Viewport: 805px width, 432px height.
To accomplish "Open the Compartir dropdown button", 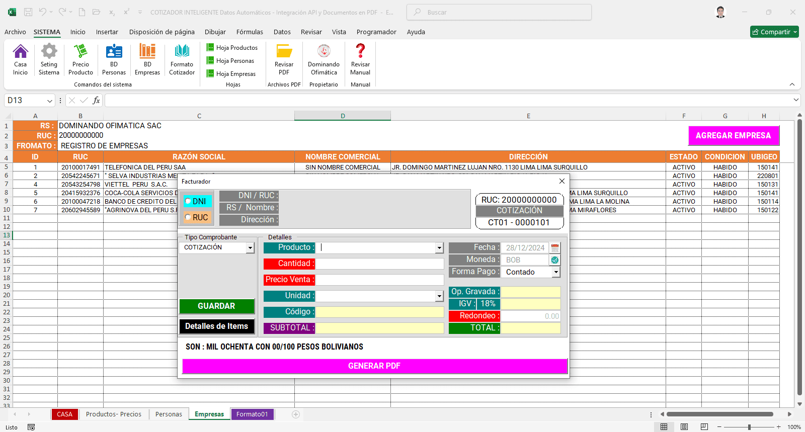I will pyautogui.click(x=774, y=32).
